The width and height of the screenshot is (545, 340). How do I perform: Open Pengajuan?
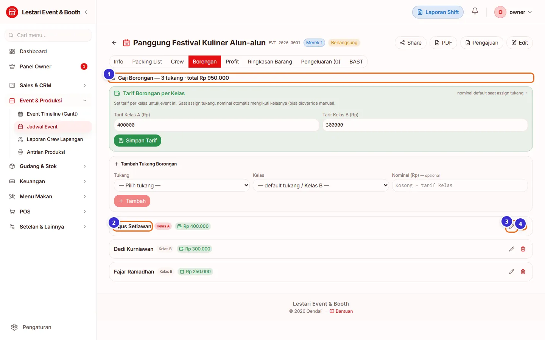482,43
